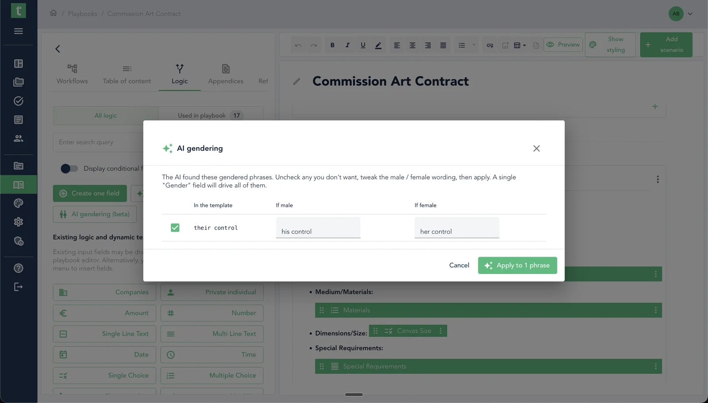
Task: Open the help question mark icon
Action: tap(19, 268)
